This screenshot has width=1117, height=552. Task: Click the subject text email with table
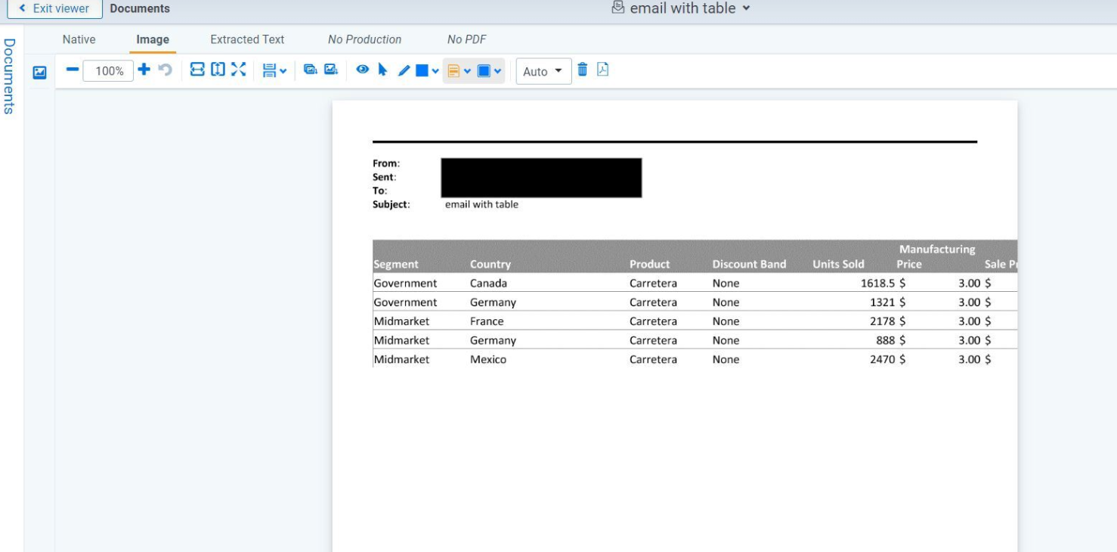click(x=481, y=204)
